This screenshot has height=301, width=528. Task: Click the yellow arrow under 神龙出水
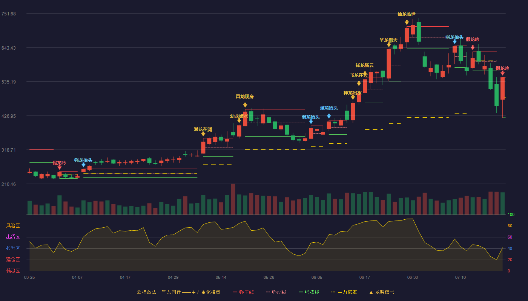353,97
